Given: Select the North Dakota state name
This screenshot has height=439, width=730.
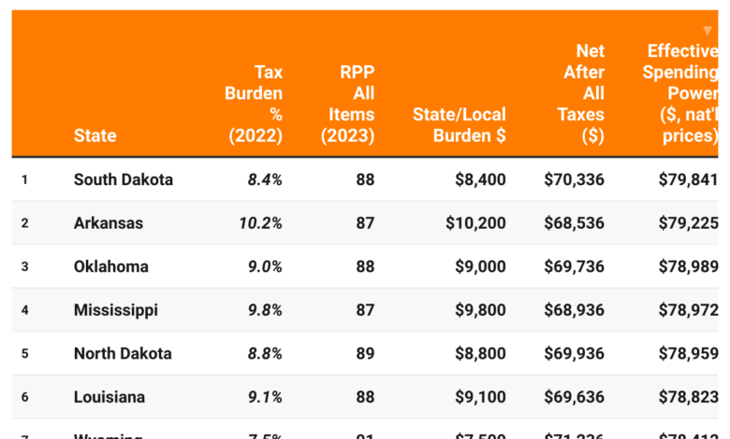Looking at the screenshot, I should click(x=123, y=354).
